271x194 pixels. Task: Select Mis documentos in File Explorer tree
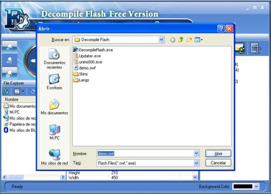click(x=20, y=106)
